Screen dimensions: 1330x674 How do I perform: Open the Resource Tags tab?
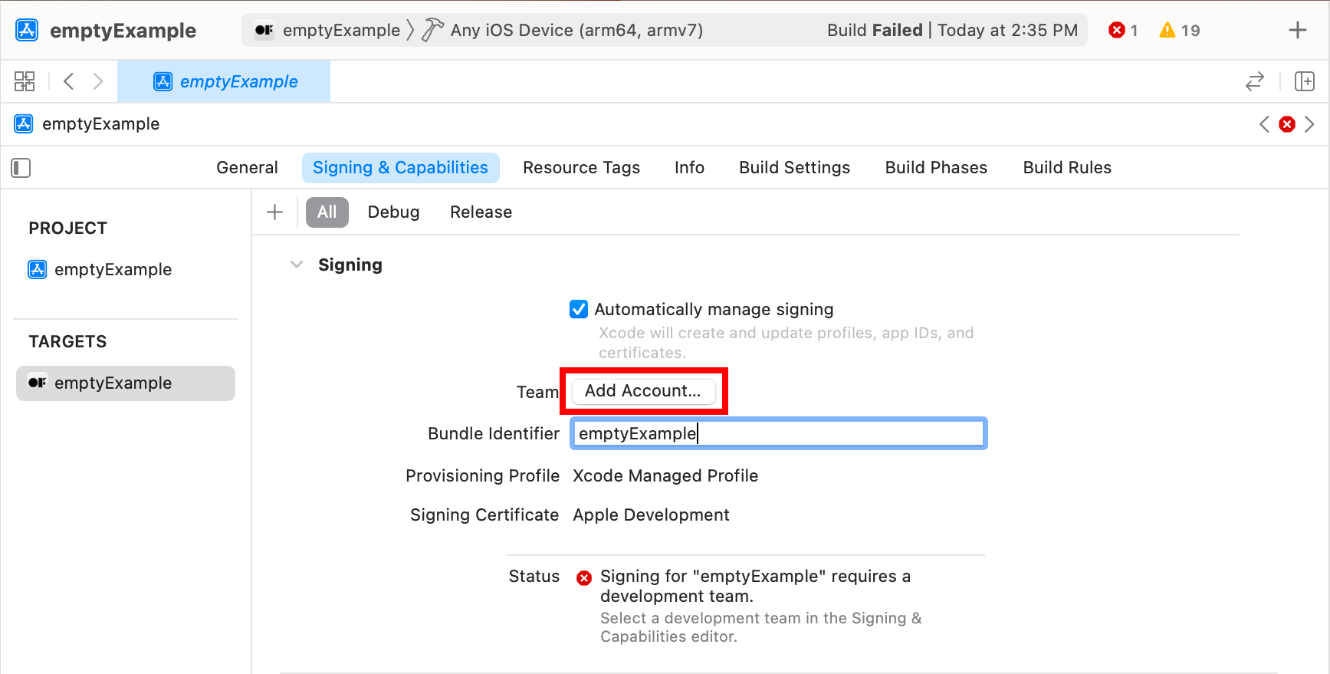pyautogui.click(x=581, y=168)
